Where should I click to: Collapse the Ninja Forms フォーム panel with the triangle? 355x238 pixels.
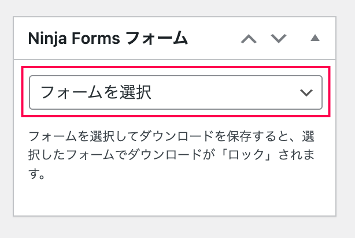315,38
